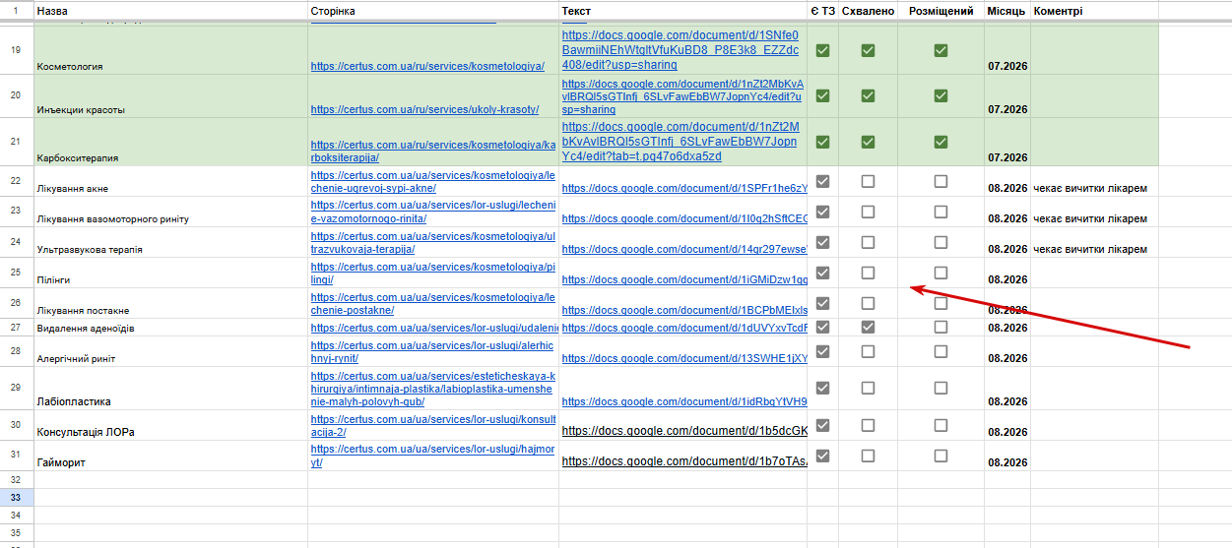Open the alerhichnyj-rynit page link
The height and width of the screenshot is (548, 1232).
[432, 352]
